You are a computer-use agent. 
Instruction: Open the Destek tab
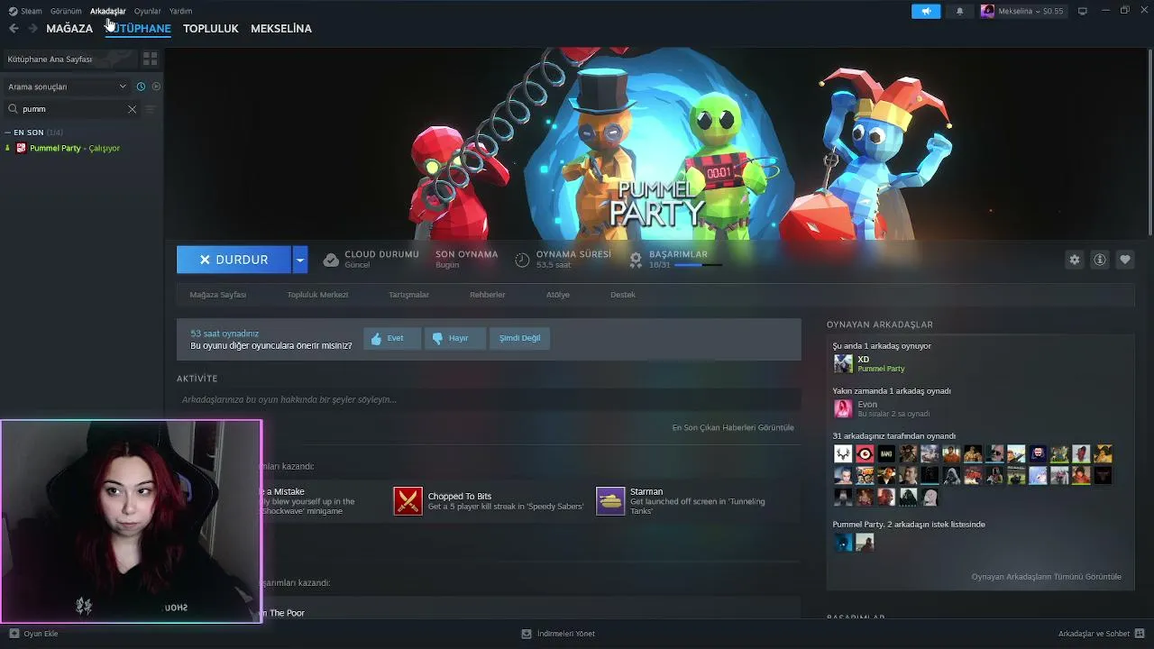623,295
